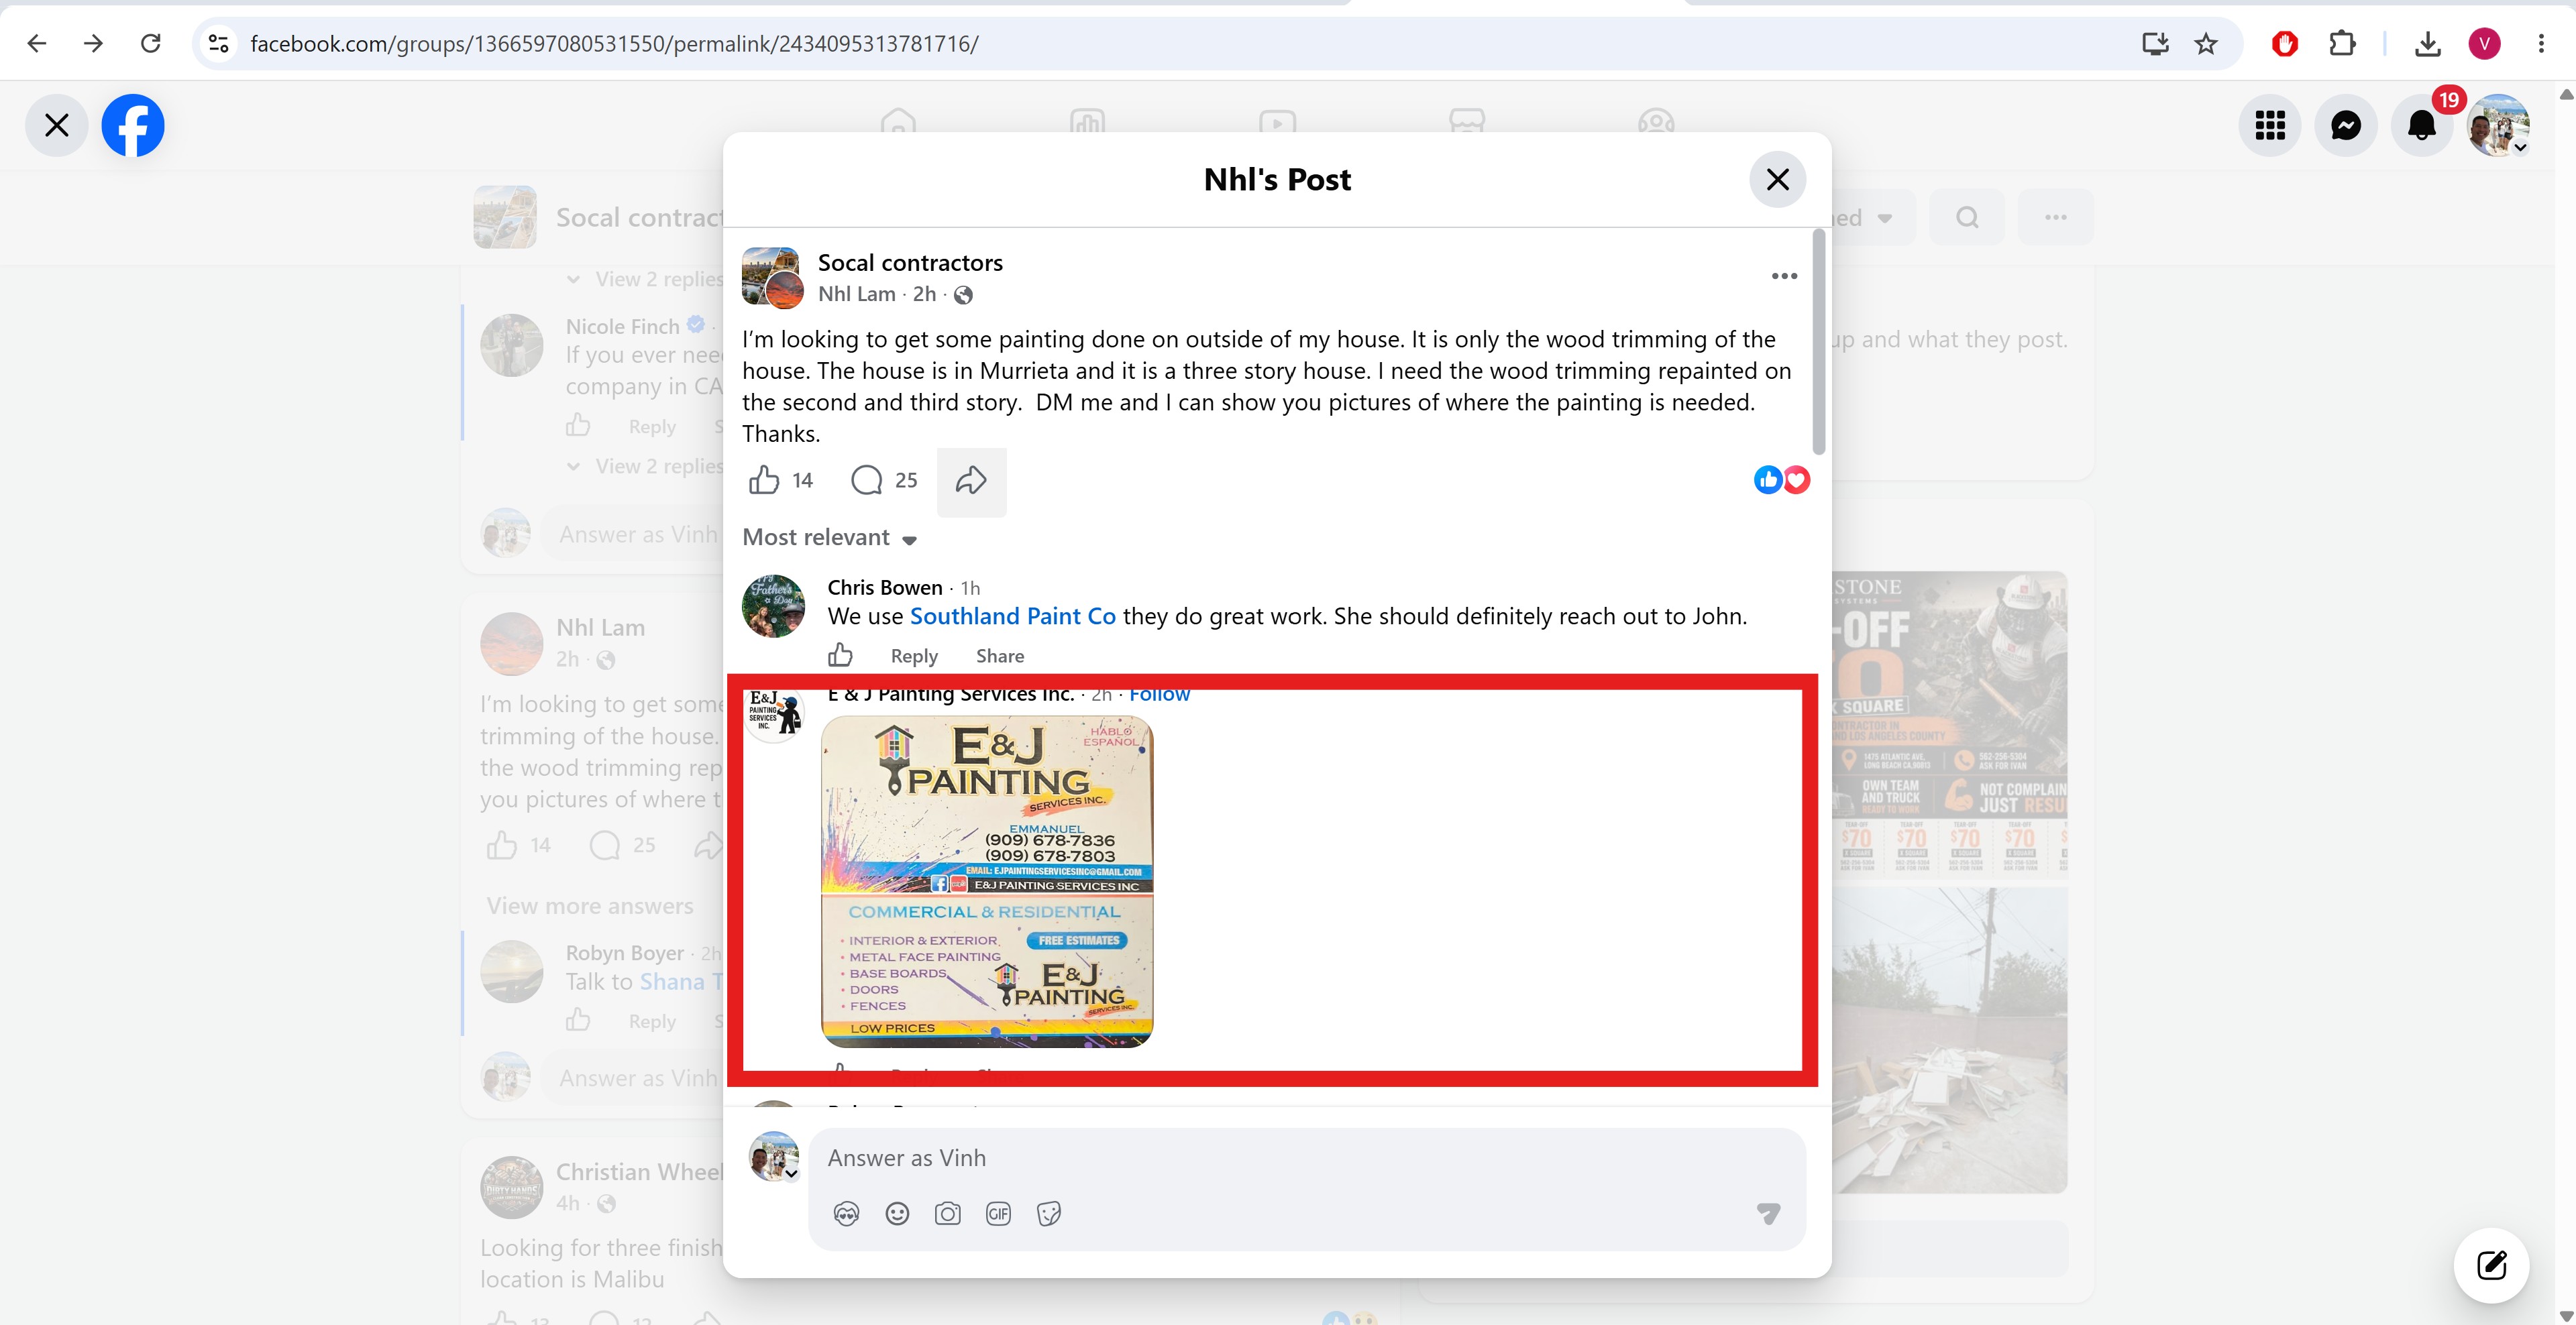Open comments bubble showing 25
This screenshot has width=2576, height=1325.
point(884,481)
